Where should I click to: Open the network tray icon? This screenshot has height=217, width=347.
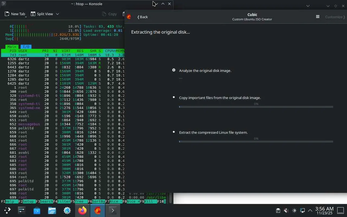point(303,210)
